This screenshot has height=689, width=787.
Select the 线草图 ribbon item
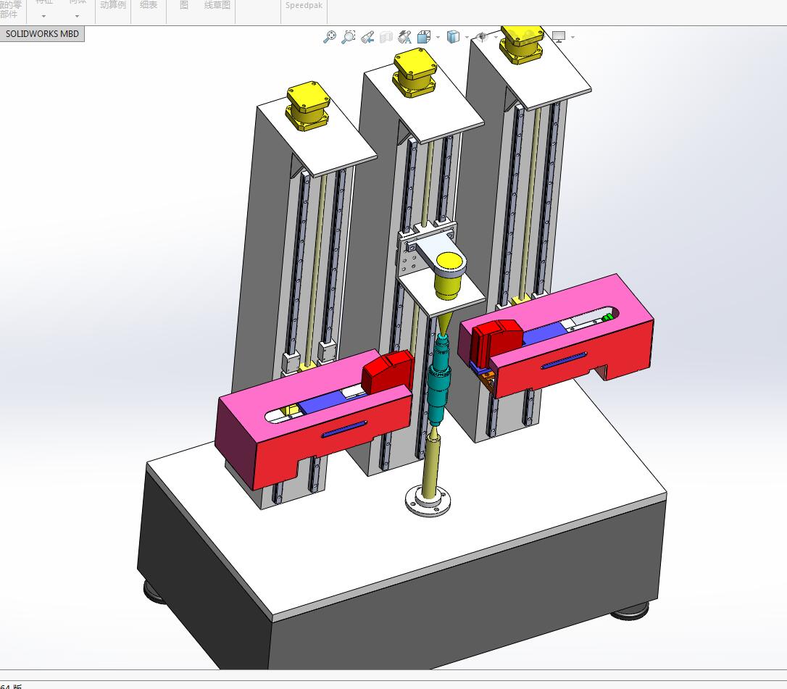pyautogui.click(x=217, y=5)
